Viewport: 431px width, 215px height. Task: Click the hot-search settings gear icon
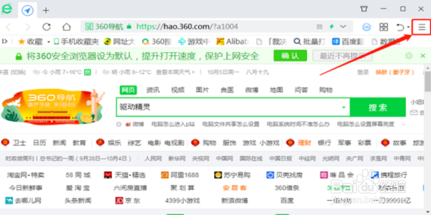point(119,125)
